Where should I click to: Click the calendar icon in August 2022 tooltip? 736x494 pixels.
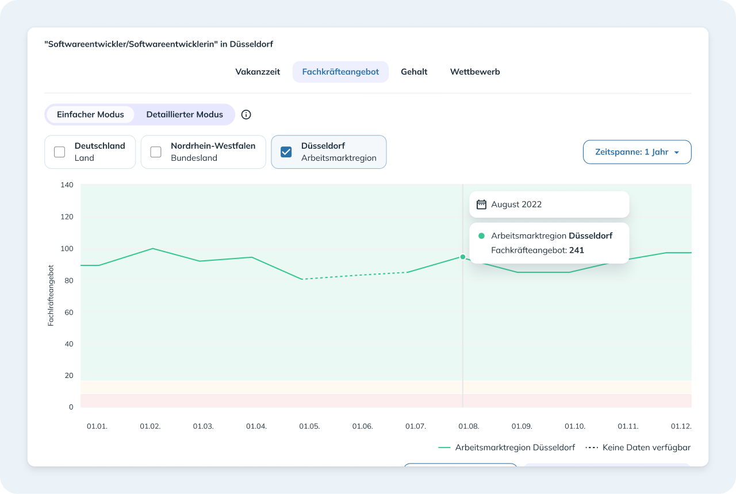tap(482, 204)
